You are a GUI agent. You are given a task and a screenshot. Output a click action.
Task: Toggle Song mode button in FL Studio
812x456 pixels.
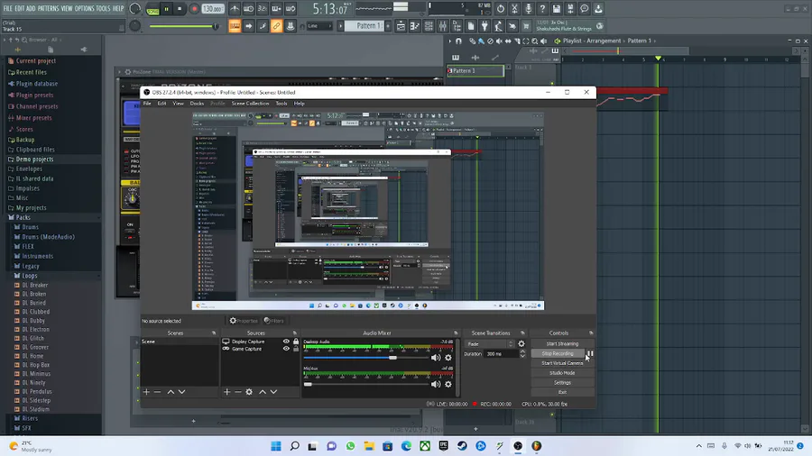pos(152,9)
